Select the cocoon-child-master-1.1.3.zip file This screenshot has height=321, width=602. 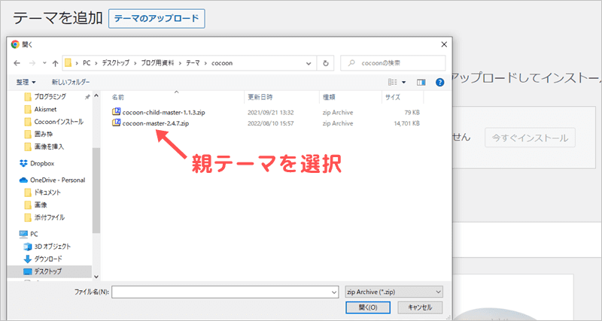(163, 111)
